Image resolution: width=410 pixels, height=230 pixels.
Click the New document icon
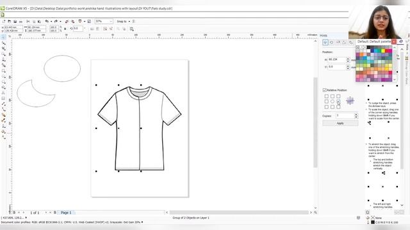tap(4, 21)
